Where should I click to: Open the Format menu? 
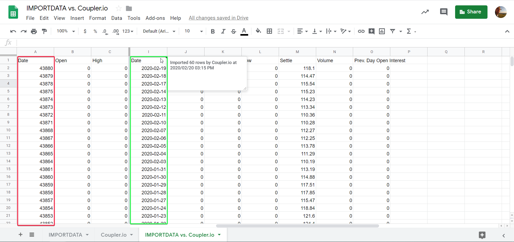[x=97, y=18]
